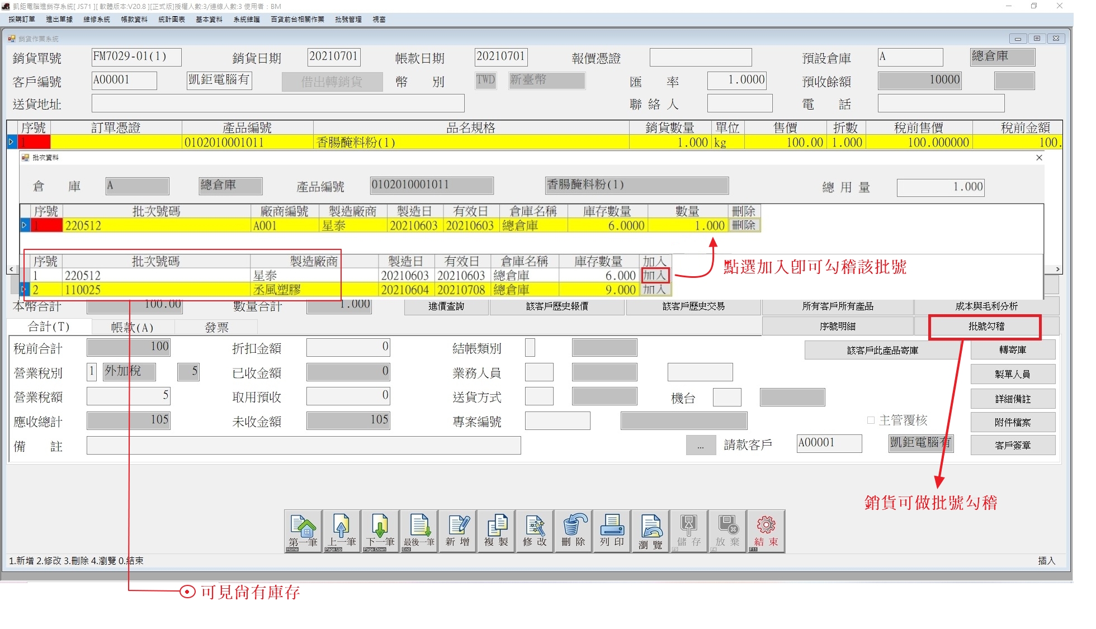Viewport: 1096px width, 629px height.
Task: Open the 進出單據 menu
Action: point(59,19)
